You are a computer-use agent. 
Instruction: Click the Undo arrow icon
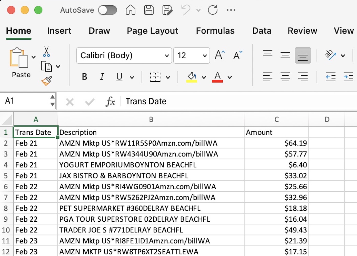[x=186, y=10]
